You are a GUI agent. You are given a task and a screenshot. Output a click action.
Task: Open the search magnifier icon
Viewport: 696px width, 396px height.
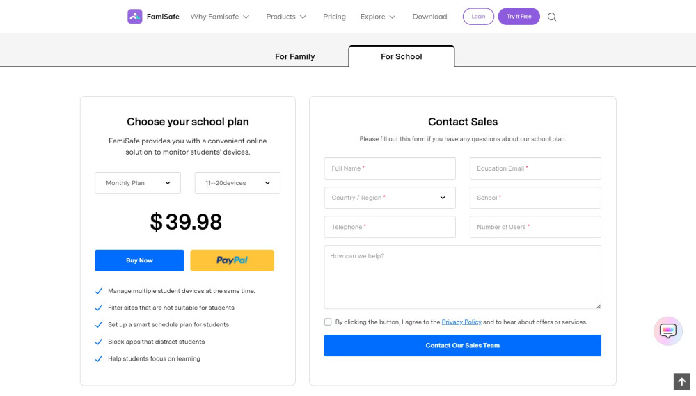point(552,17)
